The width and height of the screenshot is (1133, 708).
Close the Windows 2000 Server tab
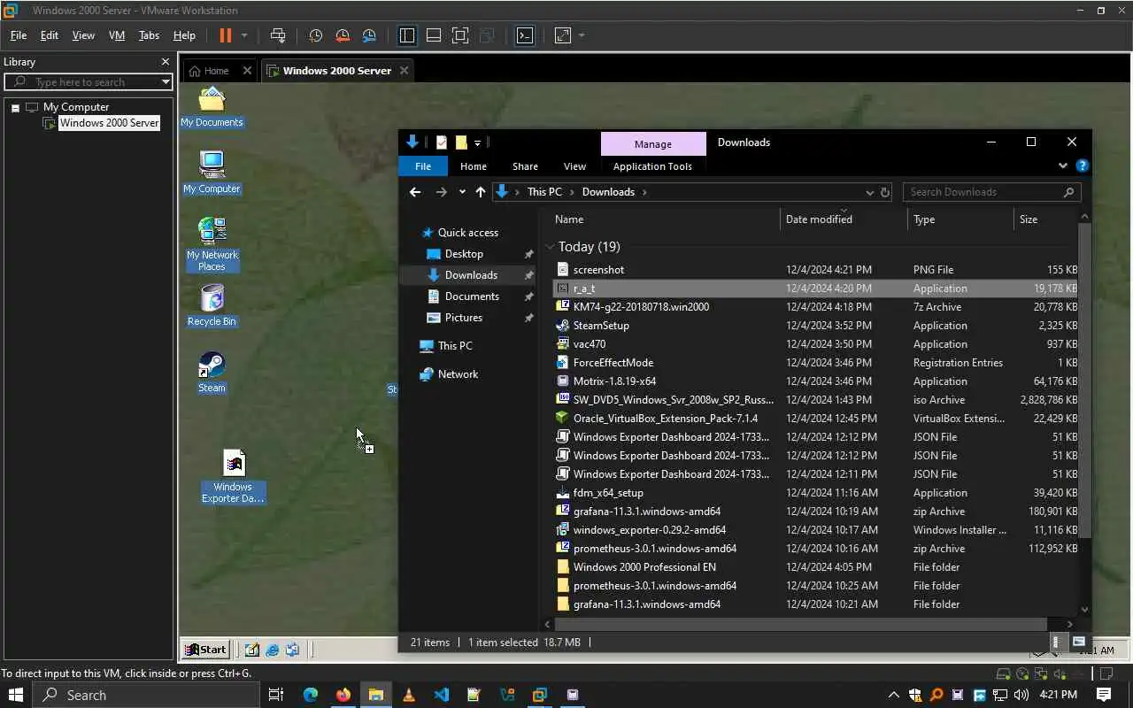point(405,71)
